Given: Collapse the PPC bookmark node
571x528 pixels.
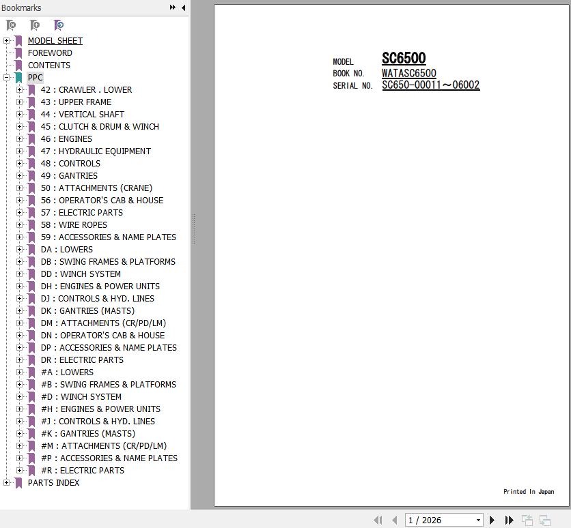Looking at the screenshot, I should tap(6, 78).
